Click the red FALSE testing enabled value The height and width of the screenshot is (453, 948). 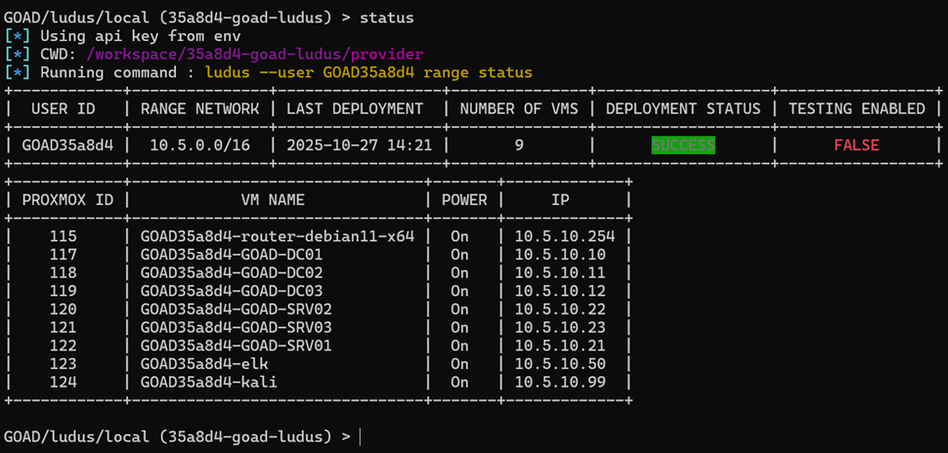[x=856, y=144]
